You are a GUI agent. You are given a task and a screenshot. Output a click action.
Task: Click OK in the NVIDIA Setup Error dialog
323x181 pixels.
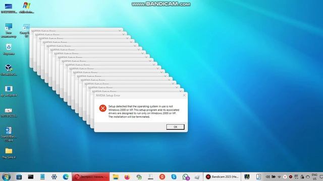(175, 127)
